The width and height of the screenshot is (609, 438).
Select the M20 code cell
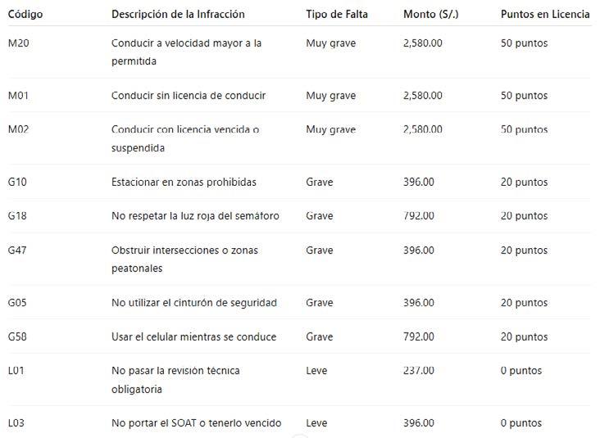pos(18,43)
